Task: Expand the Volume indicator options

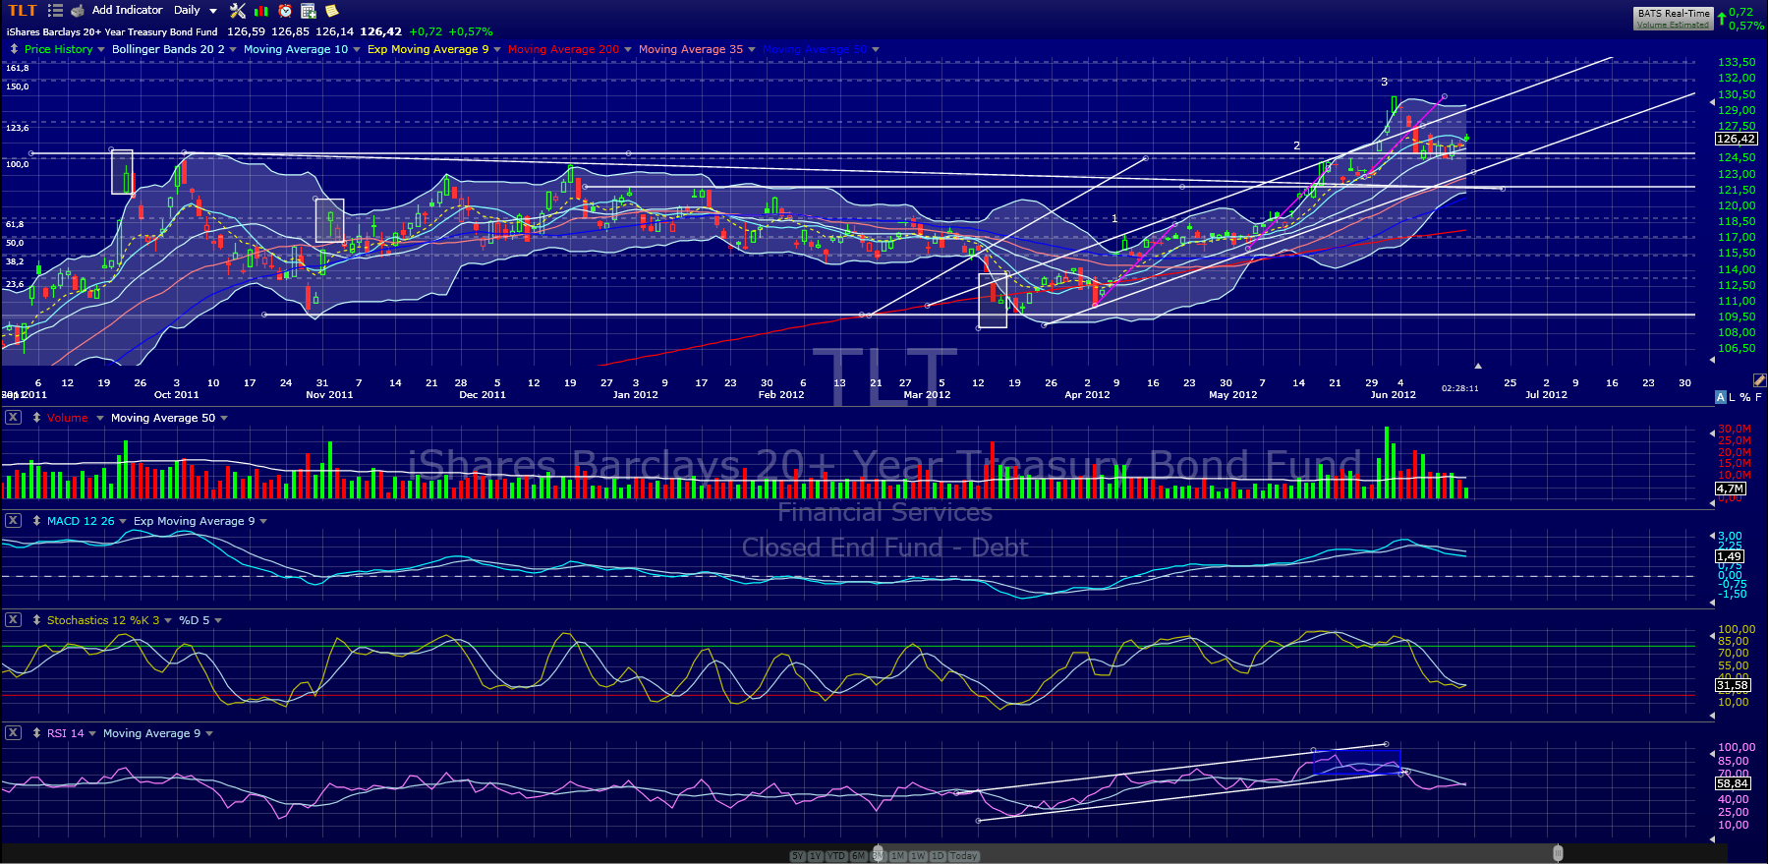Action: 99,418
